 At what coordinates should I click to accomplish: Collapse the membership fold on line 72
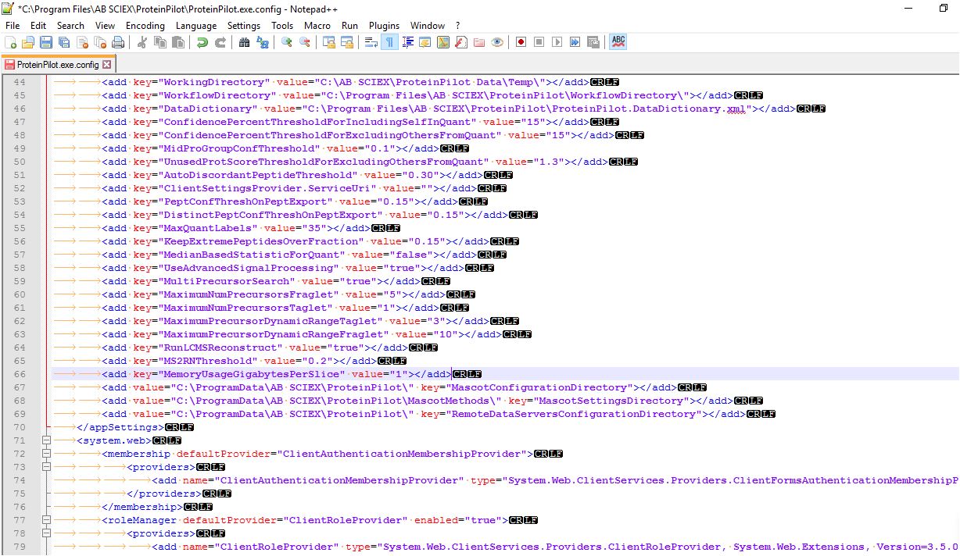tap(46, 454)
